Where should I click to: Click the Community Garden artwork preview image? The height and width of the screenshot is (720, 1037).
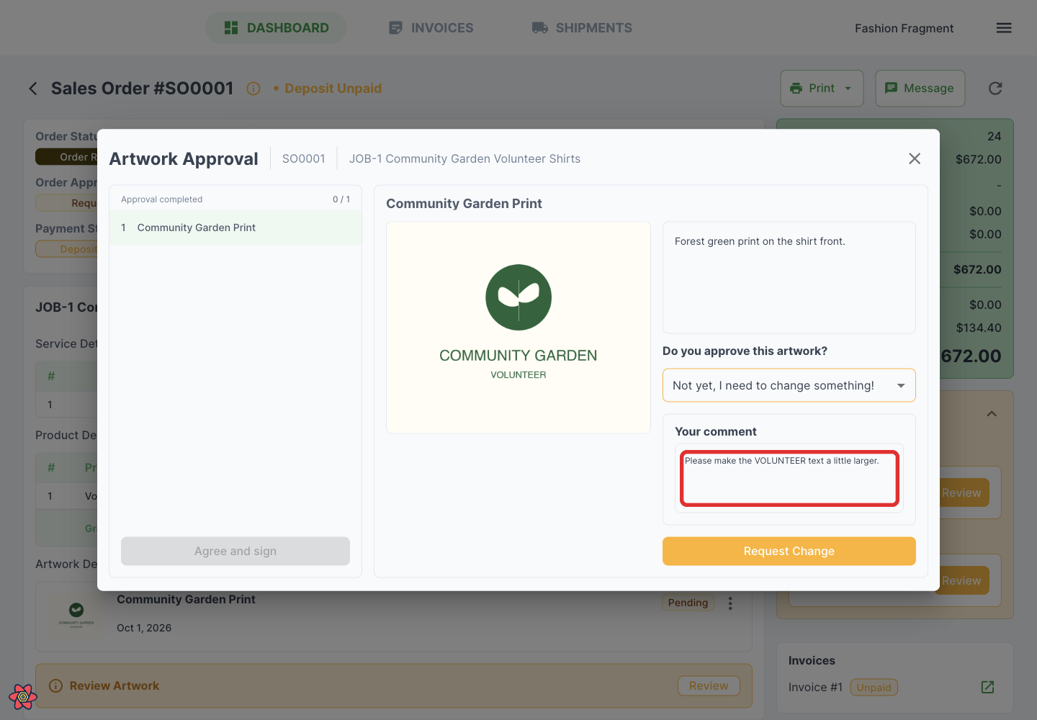[518, 328]
